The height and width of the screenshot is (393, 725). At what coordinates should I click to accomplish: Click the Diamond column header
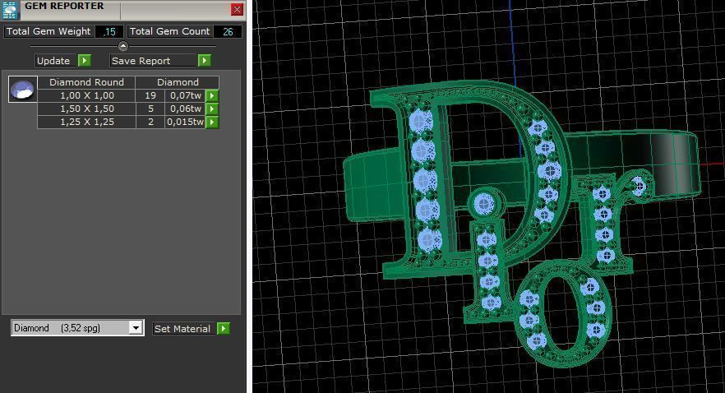[178, 82]
